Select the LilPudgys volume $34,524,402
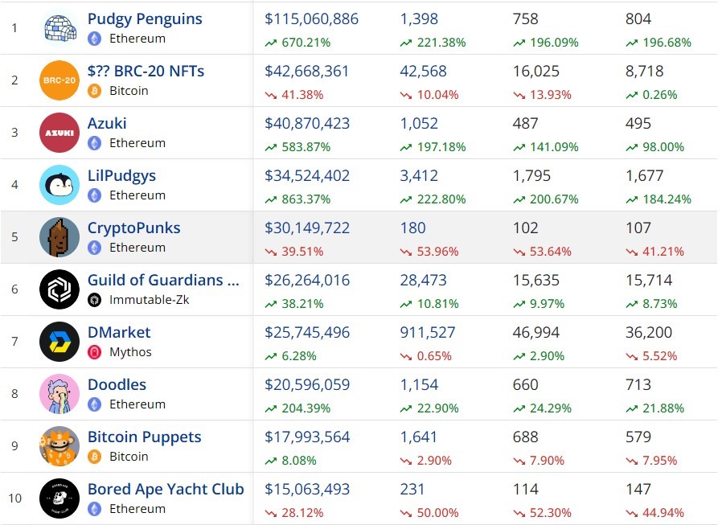Image resolution: width=722 pixels, height=525 pixels. coord(307,176)
